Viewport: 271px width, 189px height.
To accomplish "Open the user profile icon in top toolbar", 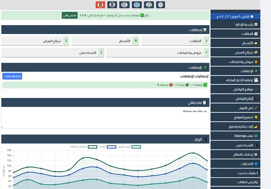I will point(112,5).
